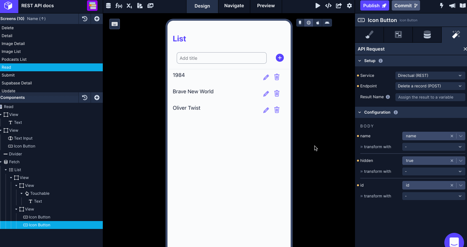467x247 pixels.
Task: Open the hidden field value dropdown arrow
Action: [461, 161]
